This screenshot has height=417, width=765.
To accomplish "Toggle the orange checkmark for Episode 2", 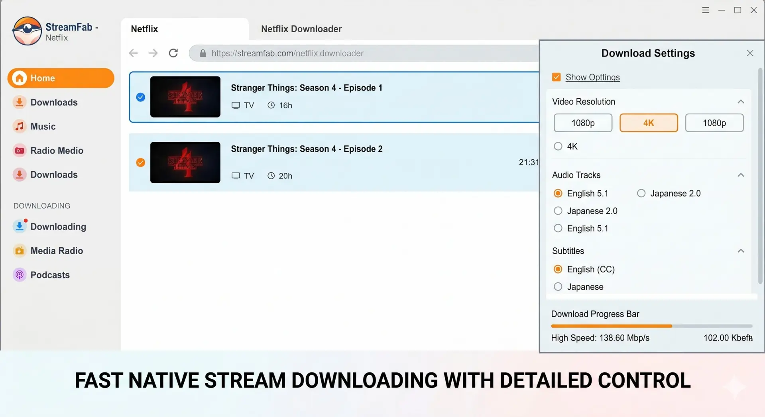I will point(140,162).
